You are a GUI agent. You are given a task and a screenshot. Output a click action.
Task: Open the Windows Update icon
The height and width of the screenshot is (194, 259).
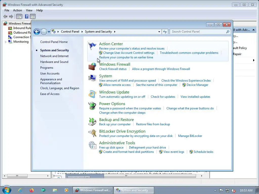click(x=92, y=94)
